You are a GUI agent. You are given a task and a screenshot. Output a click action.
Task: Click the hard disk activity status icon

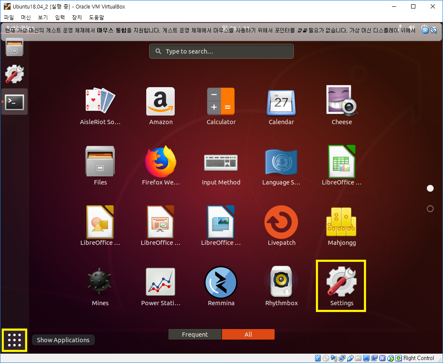318,358
